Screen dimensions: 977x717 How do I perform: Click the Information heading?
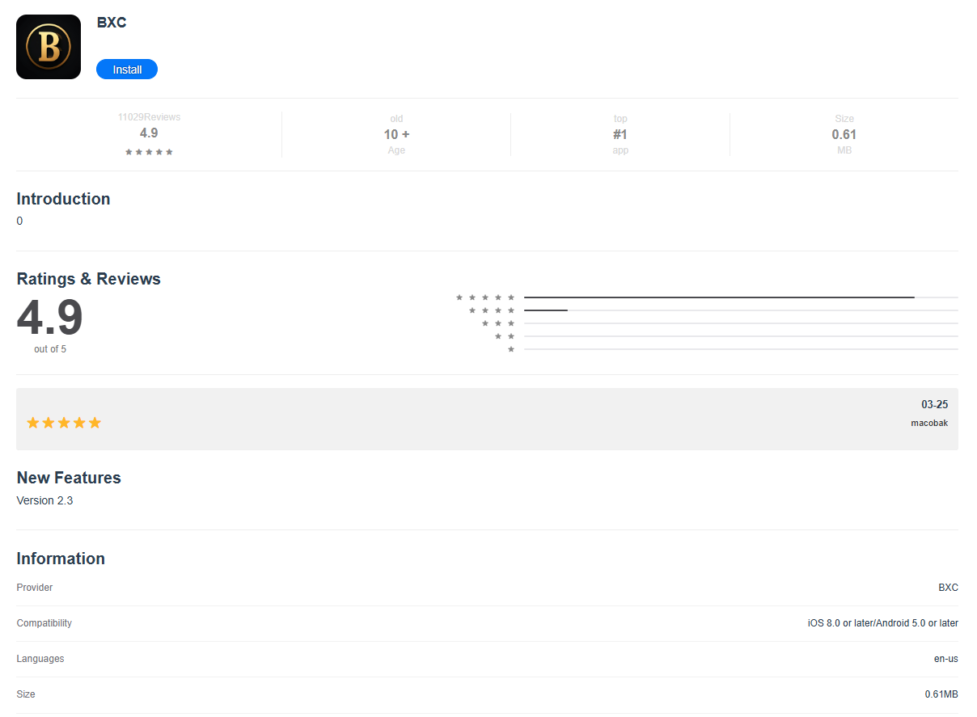(x=61, y=559)
